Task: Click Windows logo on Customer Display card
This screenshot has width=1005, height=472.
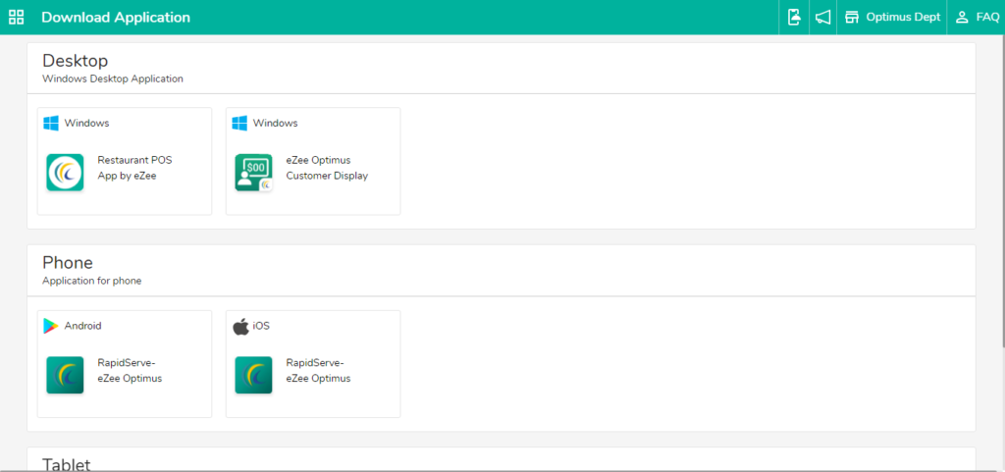Action: pyautogui.click(x=239, y=123)
